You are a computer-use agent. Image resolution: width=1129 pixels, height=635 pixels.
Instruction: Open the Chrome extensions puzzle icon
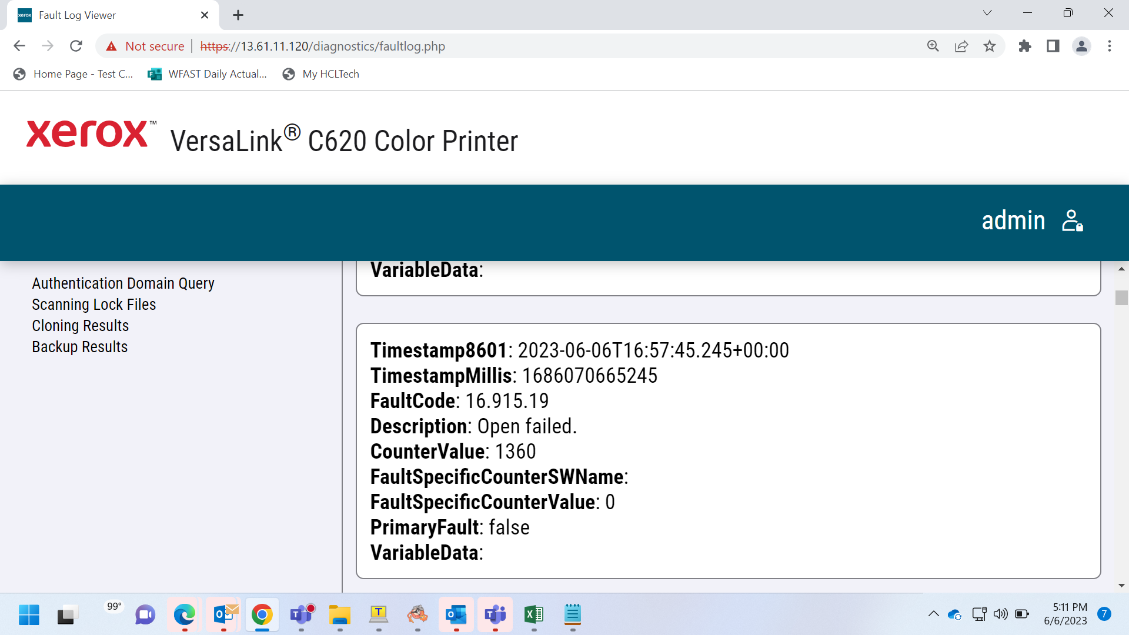(1025, 46)
